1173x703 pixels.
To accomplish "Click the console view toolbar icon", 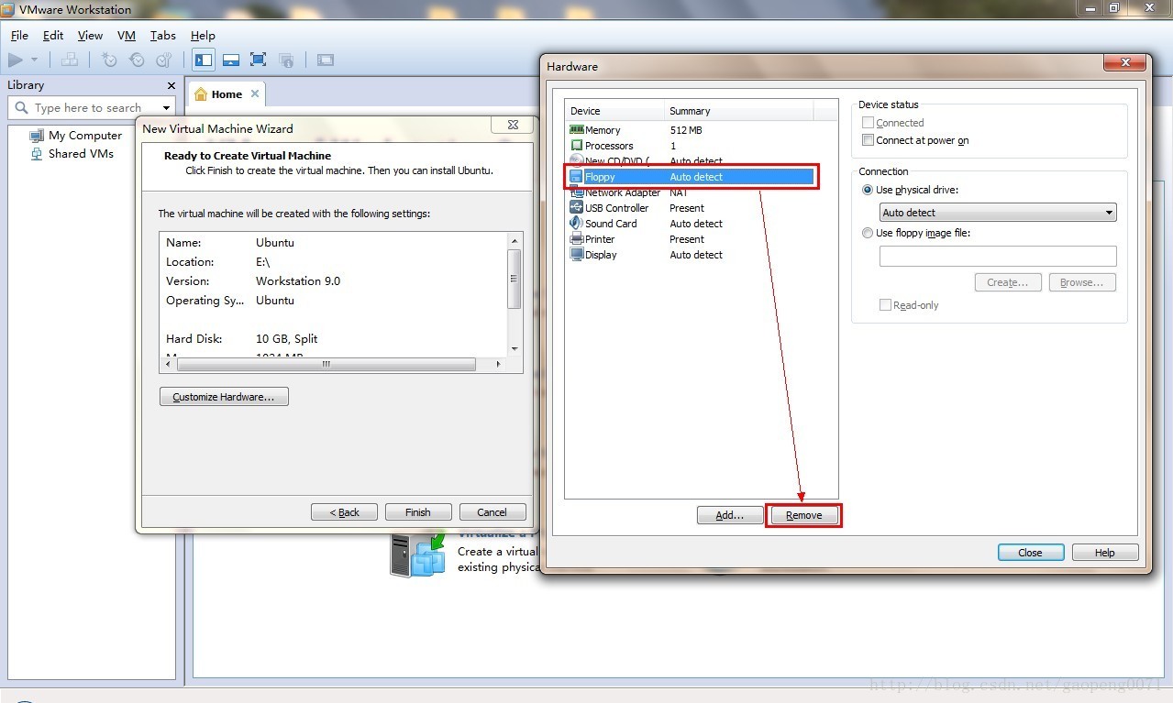I will tap(326, 60).
